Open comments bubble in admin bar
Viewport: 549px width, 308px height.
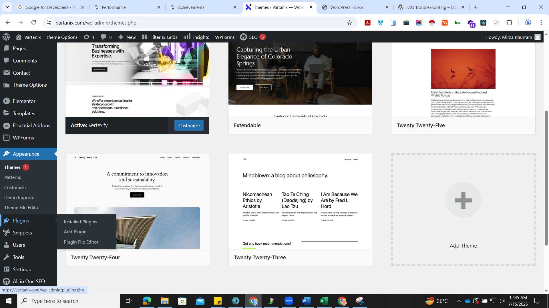(106, 37)
